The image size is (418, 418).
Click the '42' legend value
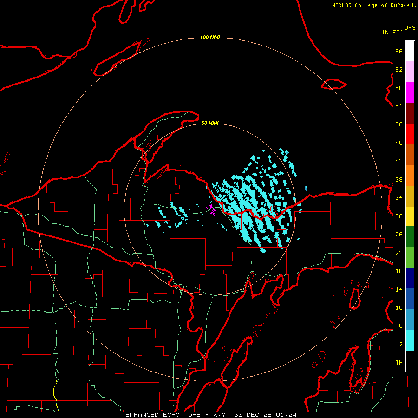pyautogui.click(x=399, y=161)
